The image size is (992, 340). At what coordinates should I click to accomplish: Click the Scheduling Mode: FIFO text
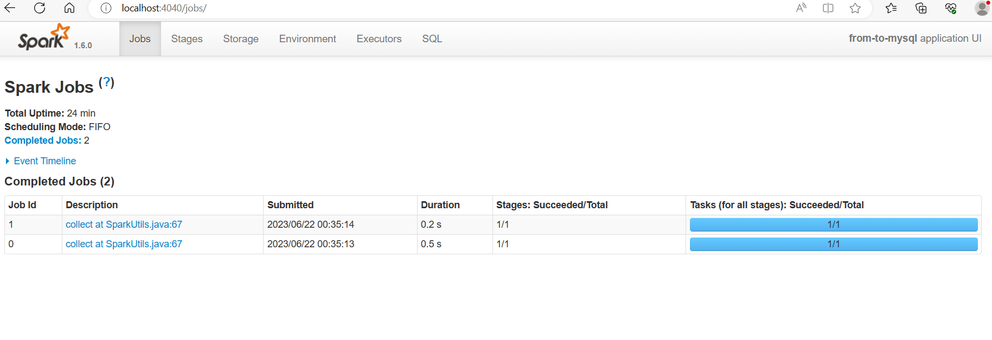57,127
